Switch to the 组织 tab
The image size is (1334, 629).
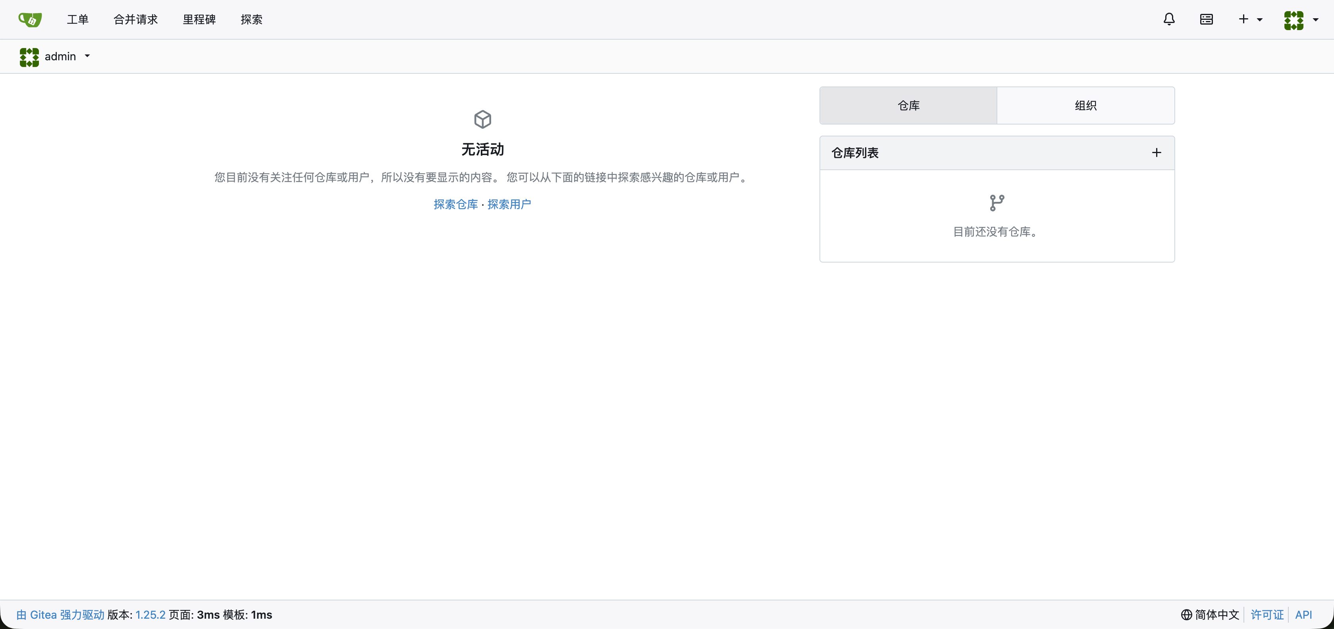[x=1086, y=105]
